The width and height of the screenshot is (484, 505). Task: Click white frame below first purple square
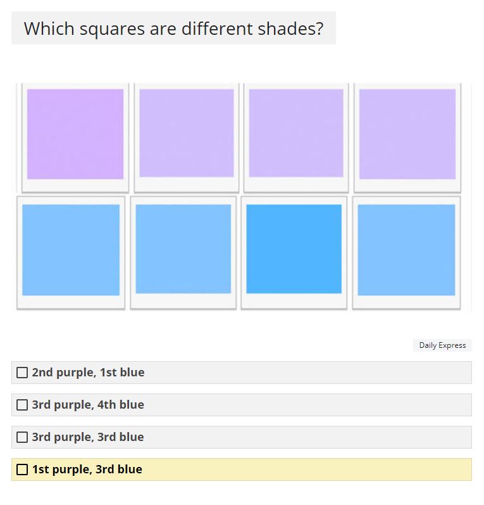pos(75,185)
